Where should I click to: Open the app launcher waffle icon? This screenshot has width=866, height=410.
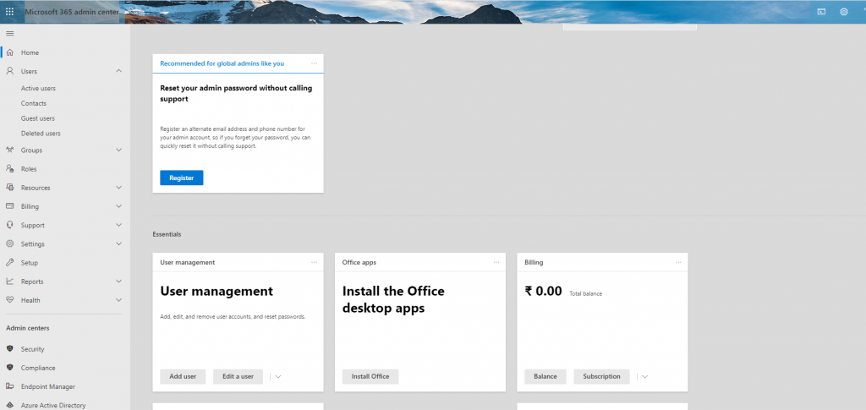tap(9, 12)
